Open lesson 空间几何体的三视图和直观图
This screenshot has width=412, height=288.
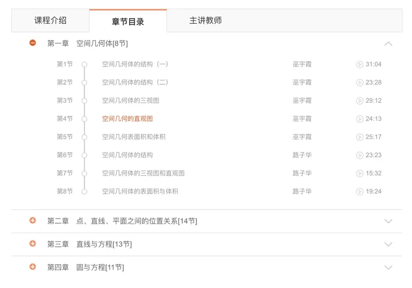(x=143, y=173)
